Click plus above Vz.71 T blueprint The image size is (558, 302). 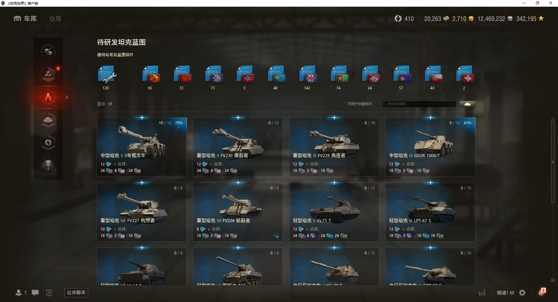[334, 183]
